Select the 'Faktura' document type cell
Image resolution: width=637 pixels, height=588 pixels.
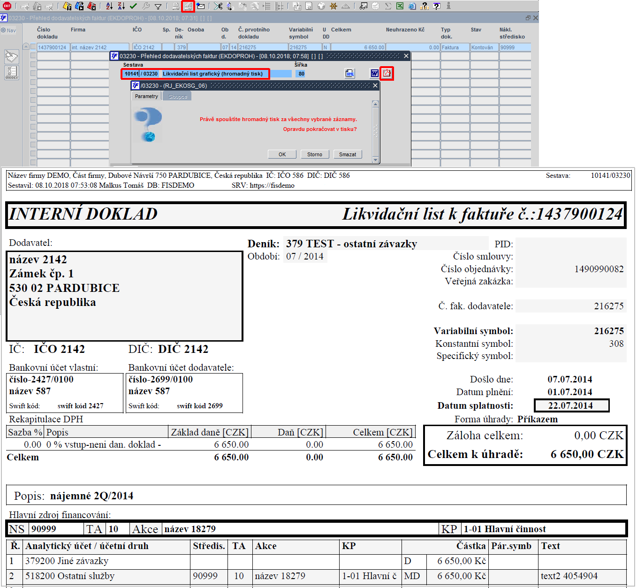[x=455, y=47]
